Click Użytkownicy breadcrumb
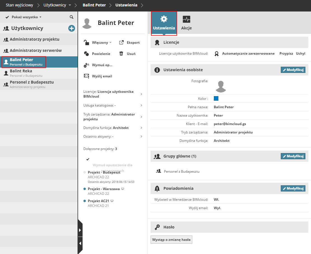The image size is (311, 254). coord(55,5)
